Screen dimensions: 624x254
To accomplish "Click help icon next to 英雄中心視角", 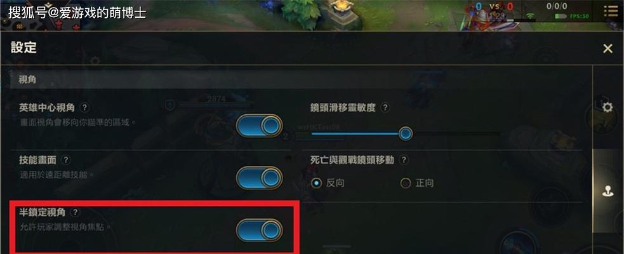I will 84,107.
